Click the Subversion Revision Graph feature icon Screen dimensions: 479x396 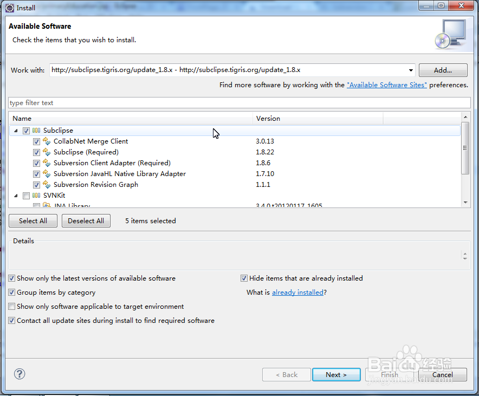point(47,184)
